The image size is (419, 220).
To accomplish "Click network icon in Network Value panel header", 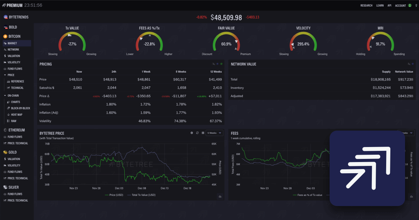I will pyautogui.click(x=409, y=64).
